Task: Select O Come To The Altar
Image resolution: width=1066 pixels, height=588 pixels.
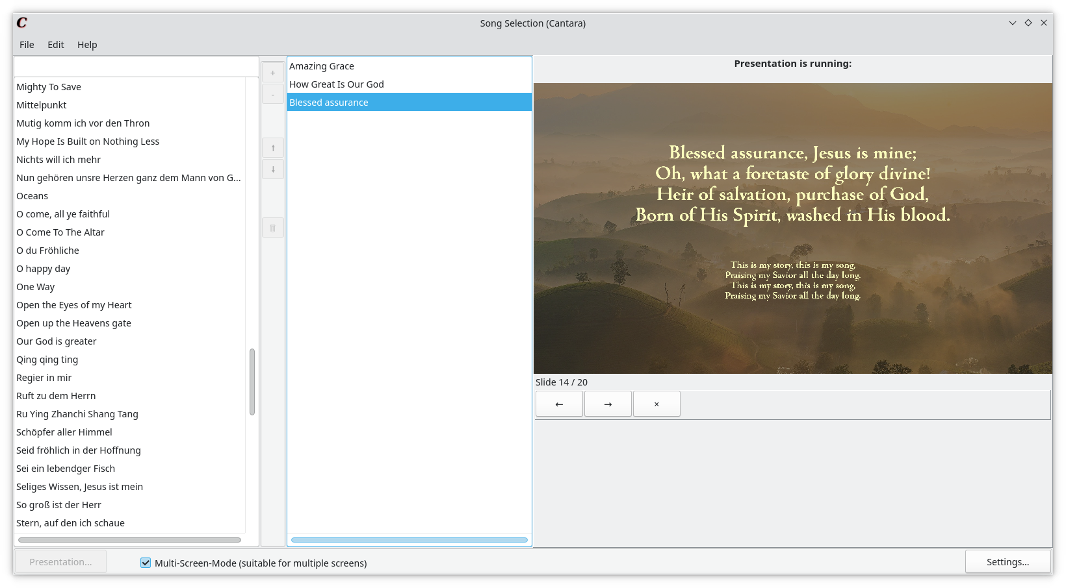Action: click(129, 232)
